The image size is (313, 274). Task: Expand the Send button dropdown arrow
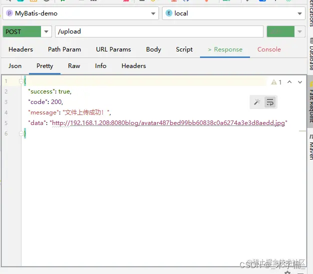pos(299,31)
